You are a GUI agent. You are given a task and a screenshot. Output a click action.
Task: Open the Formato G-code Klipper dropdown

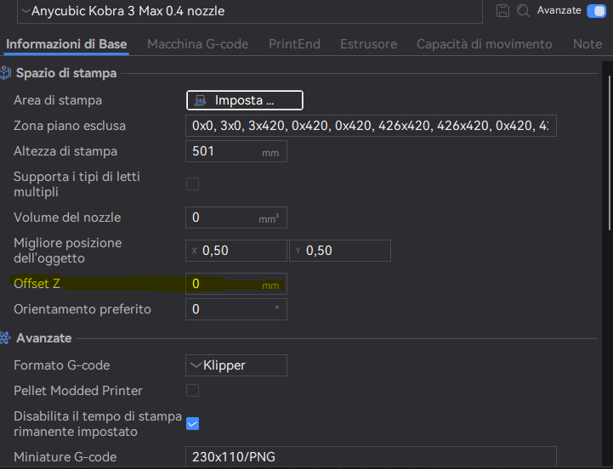pyautogui.click(x=236, y=365)
